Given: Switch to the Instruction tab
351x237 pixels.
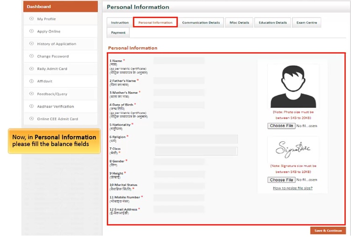Looking at the screenshot, I should click(120, 22).
